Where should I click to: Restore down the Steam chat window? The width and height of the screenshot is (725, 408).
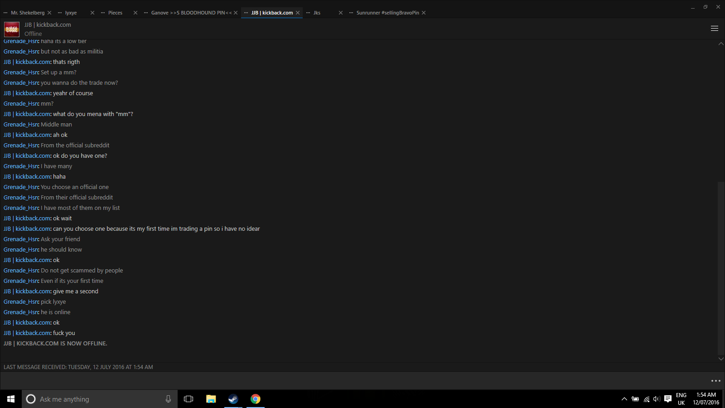[705, 7]
